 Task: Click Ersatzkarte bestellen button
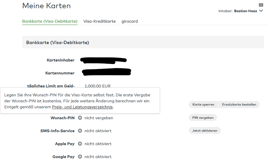pos(239,104)
